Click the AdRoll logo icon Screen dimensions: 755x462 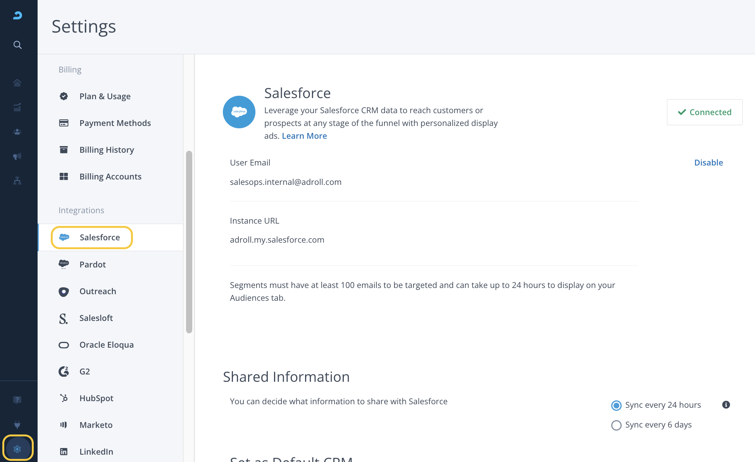17,16
